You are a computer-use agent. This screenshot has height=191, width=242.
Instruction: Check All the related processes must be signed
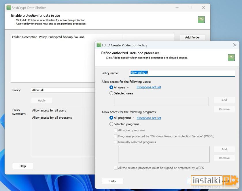[116, 168]
